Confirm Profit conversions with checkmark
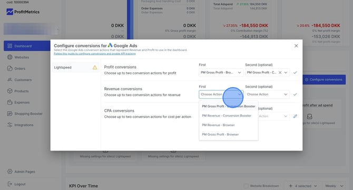This screenshot has height=190, width=353. point(295,73)
